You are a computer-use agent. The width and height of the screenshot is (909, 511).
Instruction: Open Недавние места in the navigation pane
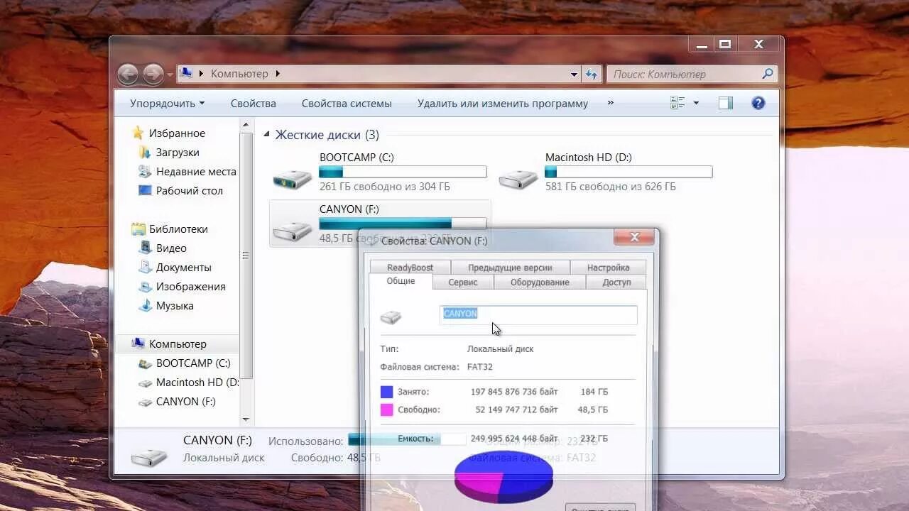(x=195, y=172)
